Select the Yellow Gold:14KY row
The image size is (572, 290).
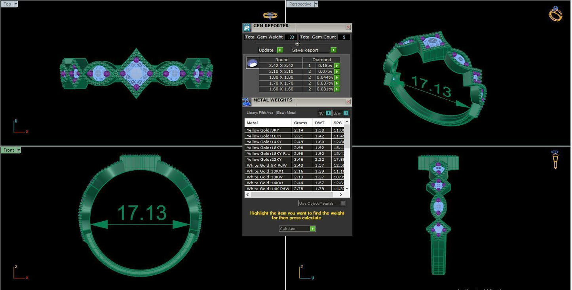tap(295, 142)
